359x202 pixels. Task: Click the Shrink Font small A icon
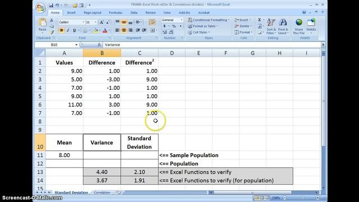tap(107, 22)
